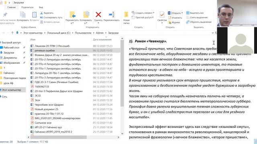
Task: Open Быстрый доступ in the navigation pane
Action: (11, 42)
